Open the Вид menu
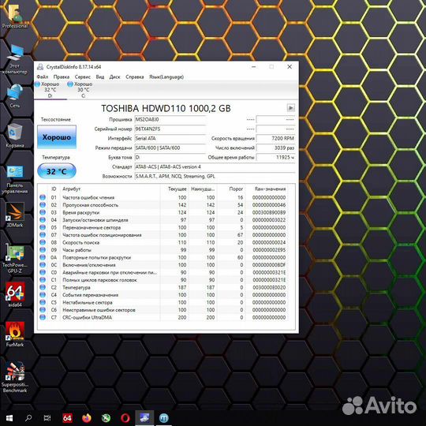The width and height of the screenshot is (426, 426). pyautogui.click(x=100, y=77)
